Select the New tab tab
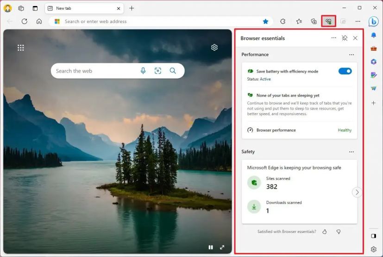This screenshot has height=257, width=383. pos(84,8)
